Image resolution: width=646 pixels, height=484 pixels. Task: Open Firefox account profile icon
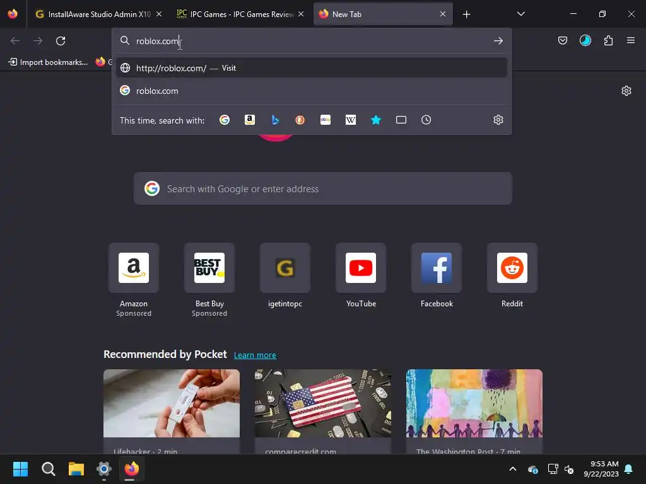585,40
